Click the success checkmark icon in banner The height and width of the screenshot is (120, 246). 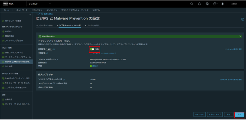[x=40, y=36]
